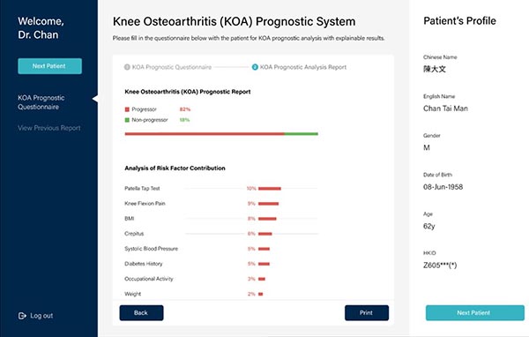Image resolution: width=529 pixels, height=337 pixels.
Task: Click the red Progressor legend square
Action: 127,109
